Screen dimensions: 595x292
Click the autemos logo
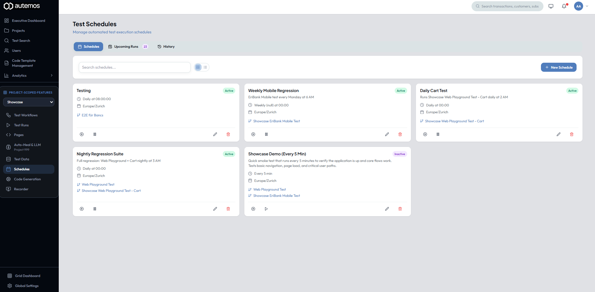[x=22, y=6]
